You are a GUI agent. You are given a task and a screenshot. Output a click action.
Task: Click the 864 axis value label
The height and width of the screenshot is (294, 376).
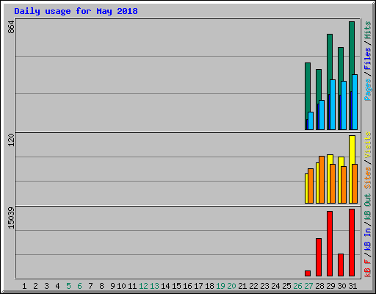coord(11,27)
